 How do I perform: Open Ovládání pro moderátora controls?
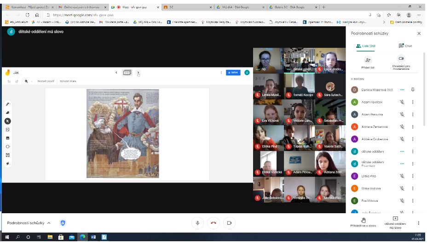401,63
